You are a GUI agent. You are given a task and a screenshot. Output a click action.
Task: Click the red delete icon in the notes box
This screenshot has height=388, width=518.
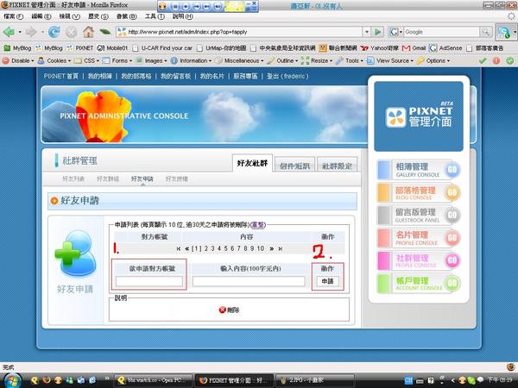[223, 310]
